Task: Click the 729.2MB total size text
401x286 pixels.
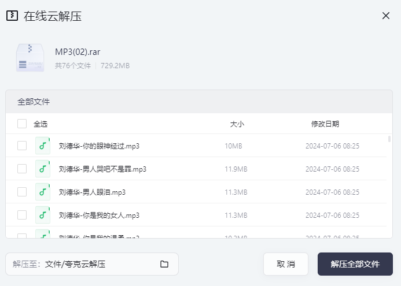Action: [115, 66]
